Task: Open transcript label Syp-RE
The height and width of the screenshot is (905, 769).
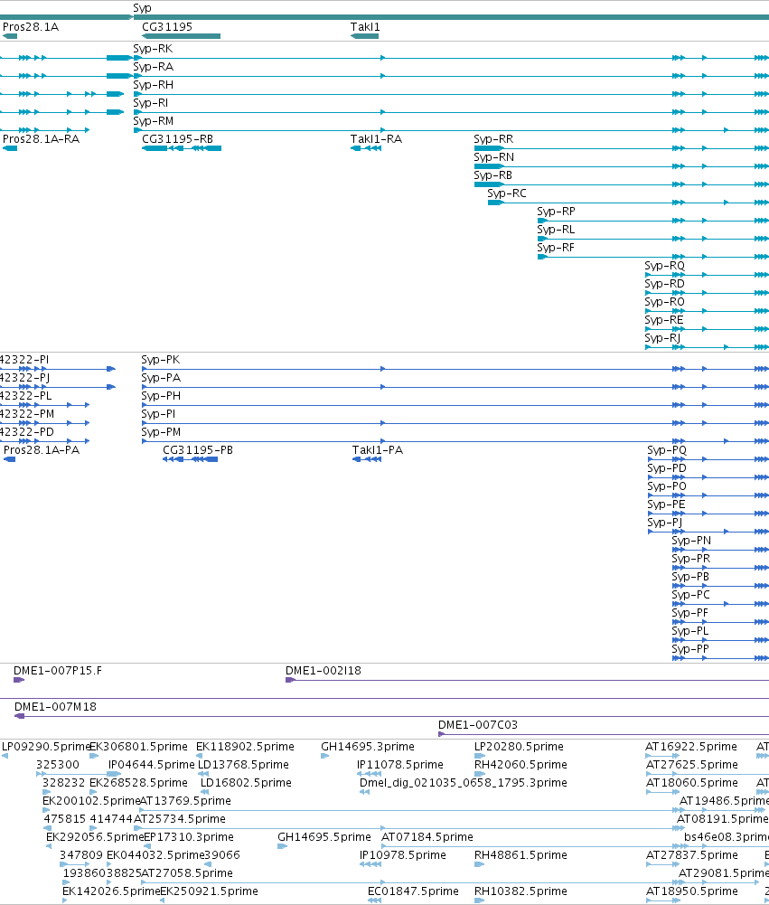Action: coord(664,320)
